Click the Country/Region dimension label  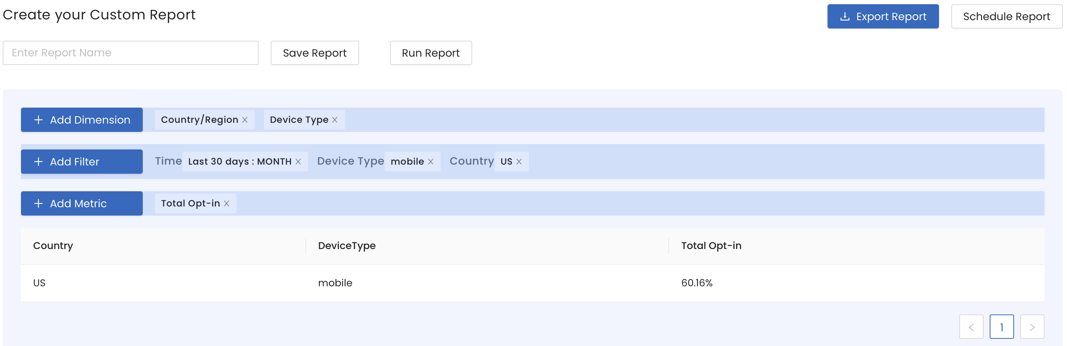(200, 120)
